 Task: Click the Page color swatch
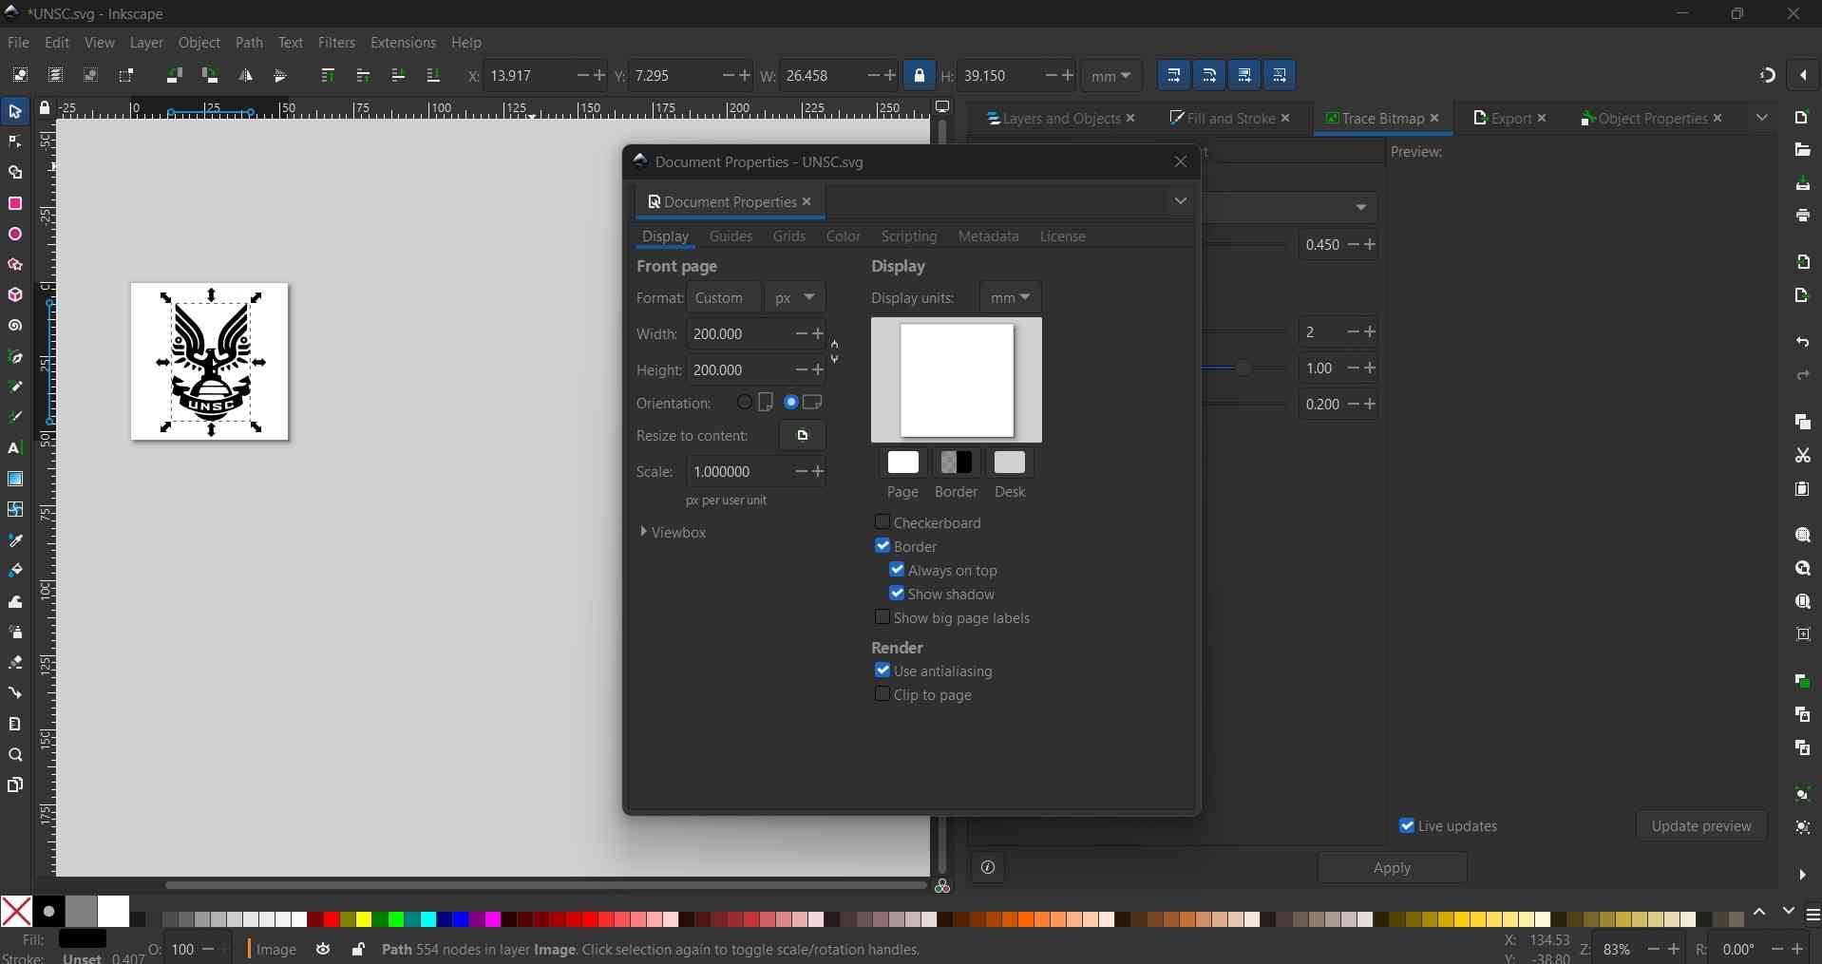pyautogui.click(x=903, y=463)
